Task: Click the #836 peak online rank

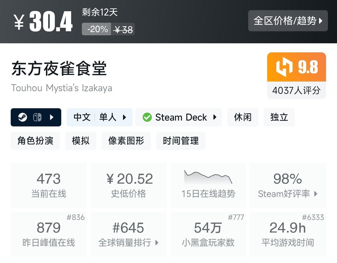Action: 76,217
